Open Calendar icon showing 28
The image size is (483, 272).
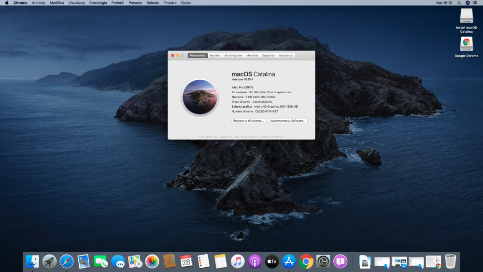(186, 261)
